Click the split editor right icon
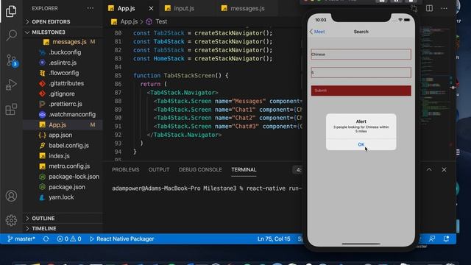 coord(429,8)
